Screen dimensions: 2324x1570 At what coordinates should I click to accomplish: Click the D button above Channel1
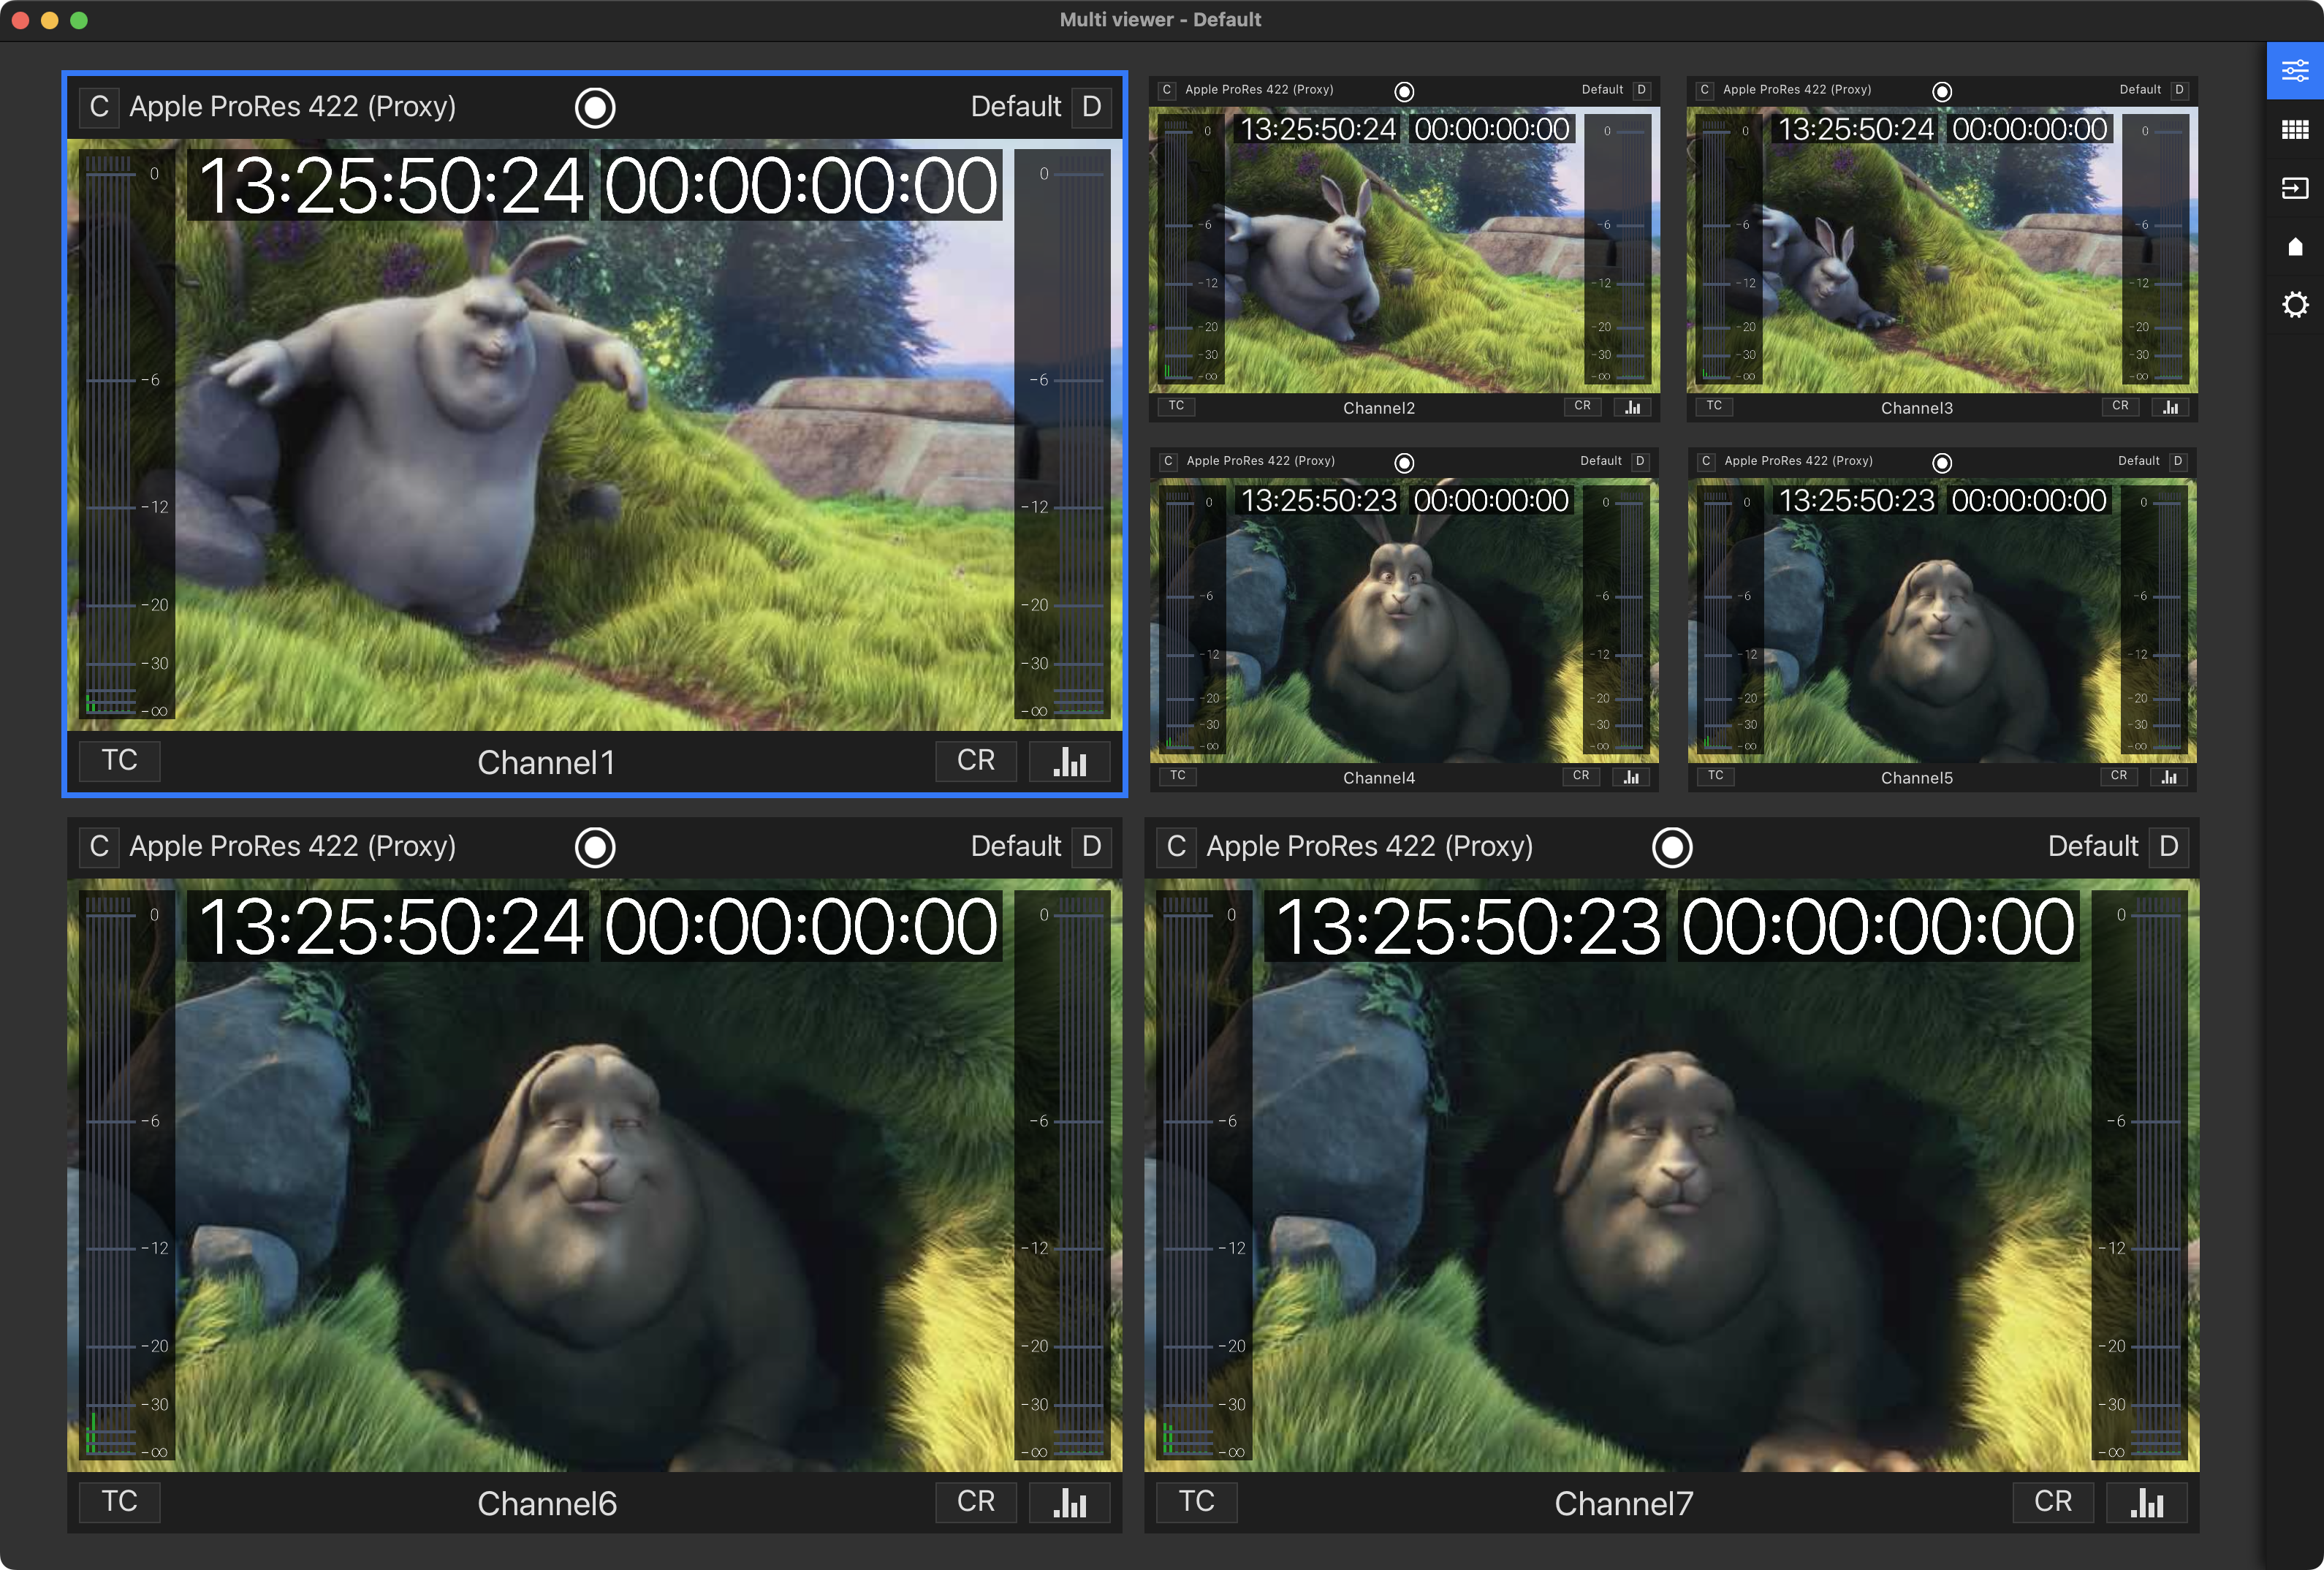click(x=1091, y=107)
